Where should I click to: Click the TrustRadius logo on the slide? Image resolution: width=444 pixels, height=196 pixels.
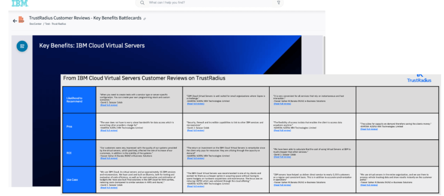point(419,78)
